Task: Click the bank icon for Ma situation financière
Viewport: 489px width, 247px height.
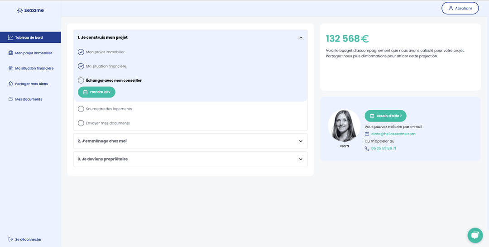Action: 10,68
